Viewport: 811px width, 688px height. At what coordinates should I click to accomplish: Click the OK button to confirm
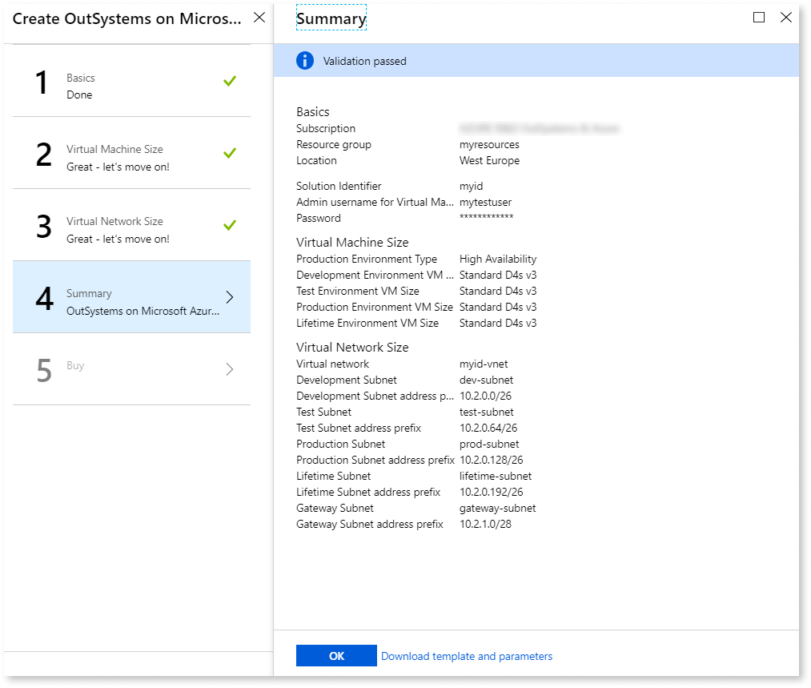point(336,655)
